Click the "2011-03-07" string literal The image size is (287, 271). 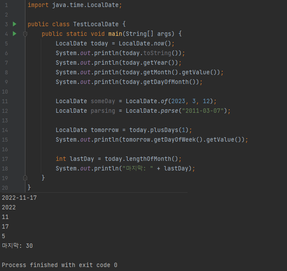203,111
